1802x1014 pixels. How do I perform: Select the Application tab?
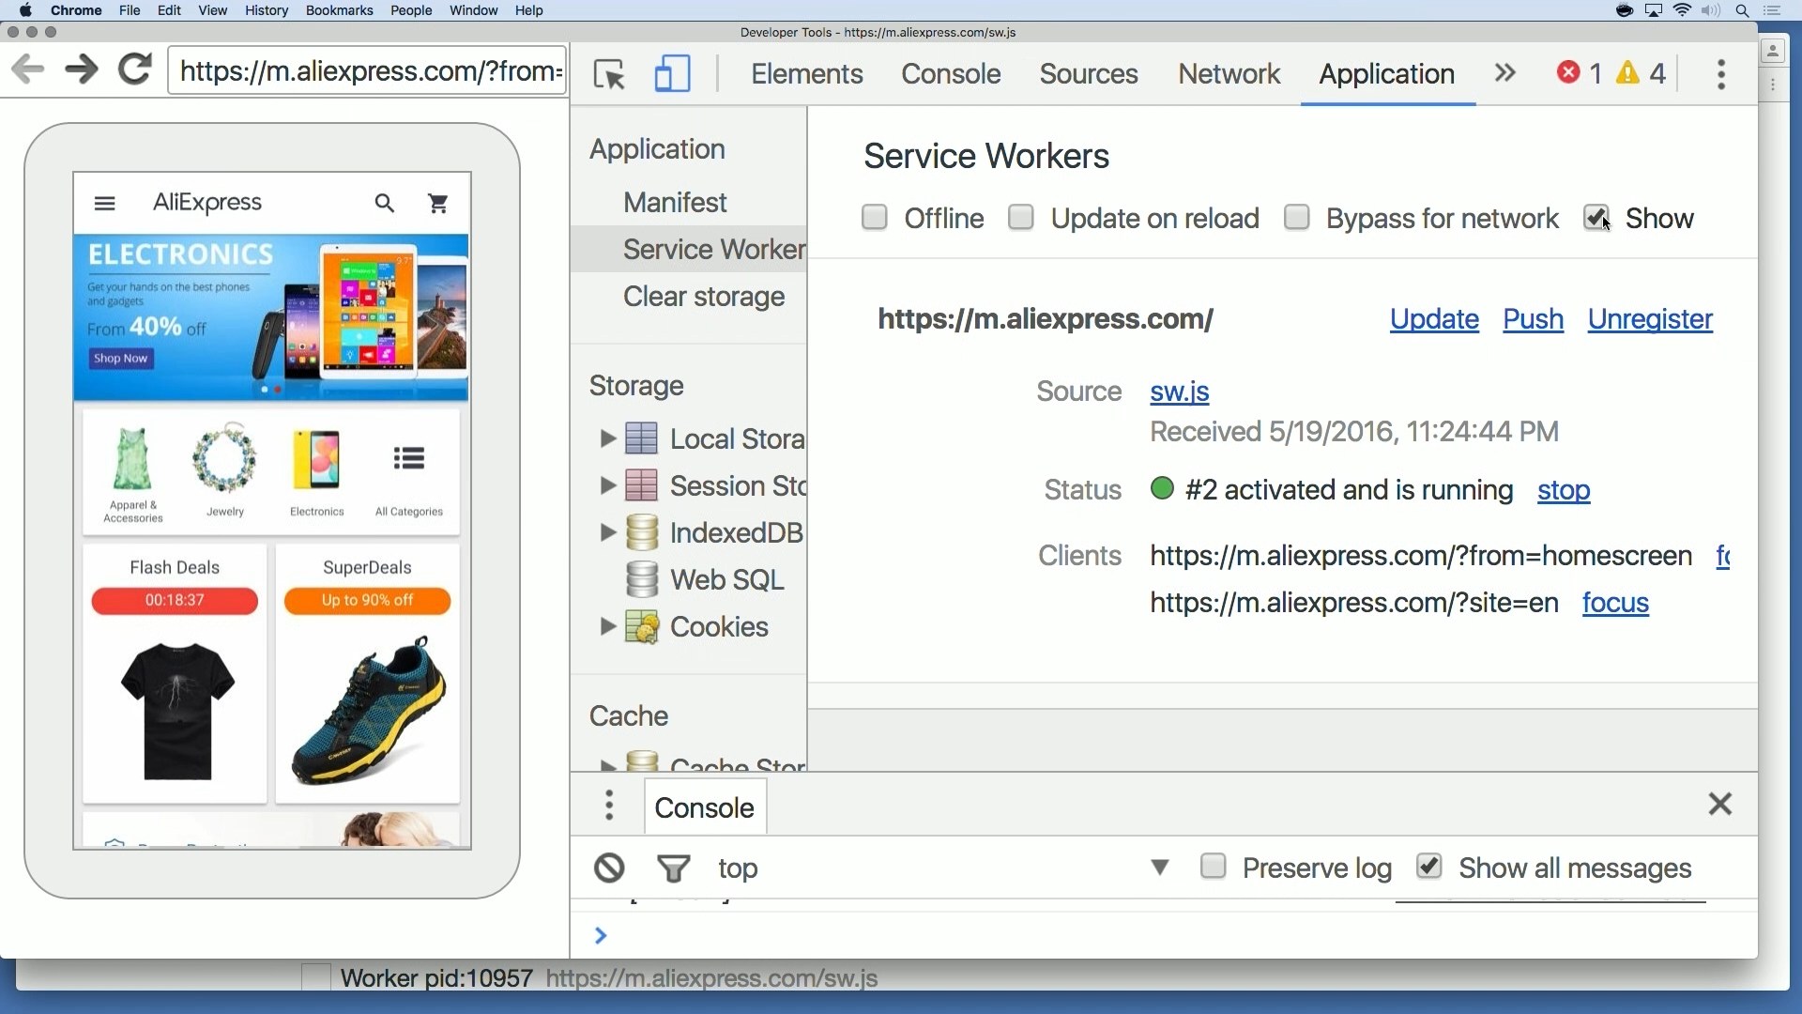[1387, 74]
